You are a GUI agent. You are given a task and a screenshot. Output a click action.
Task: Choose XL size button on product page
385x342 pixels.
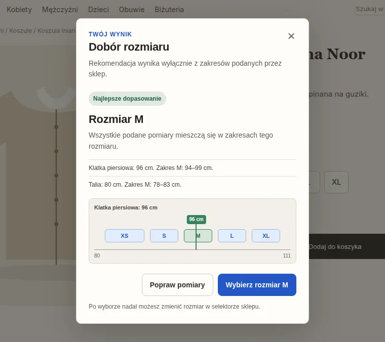click(x=336, y=182)
